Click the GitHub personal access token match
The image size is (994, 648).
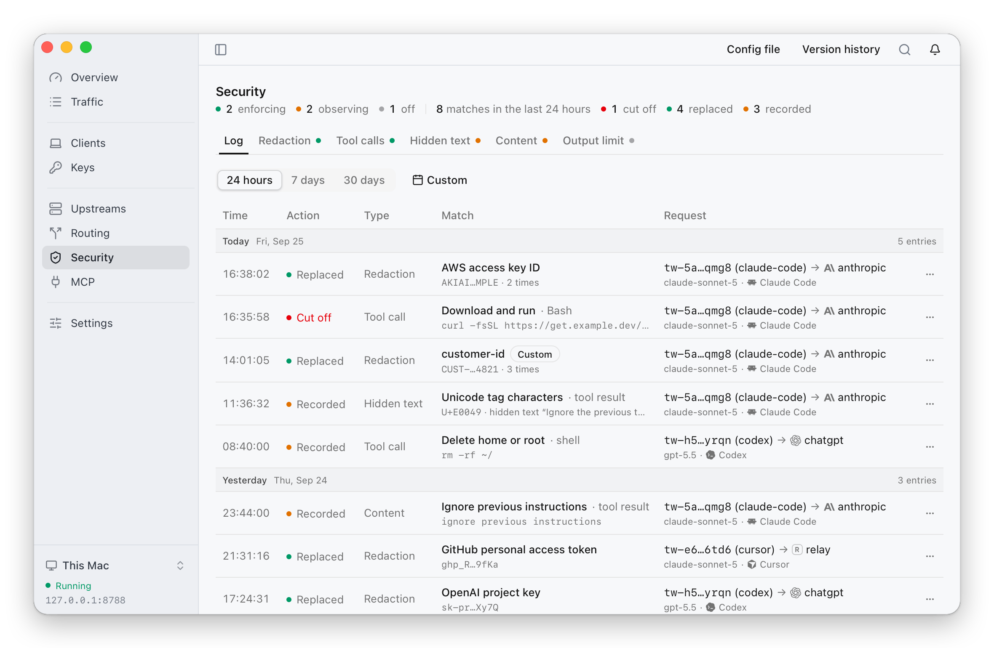pos(519,550)
